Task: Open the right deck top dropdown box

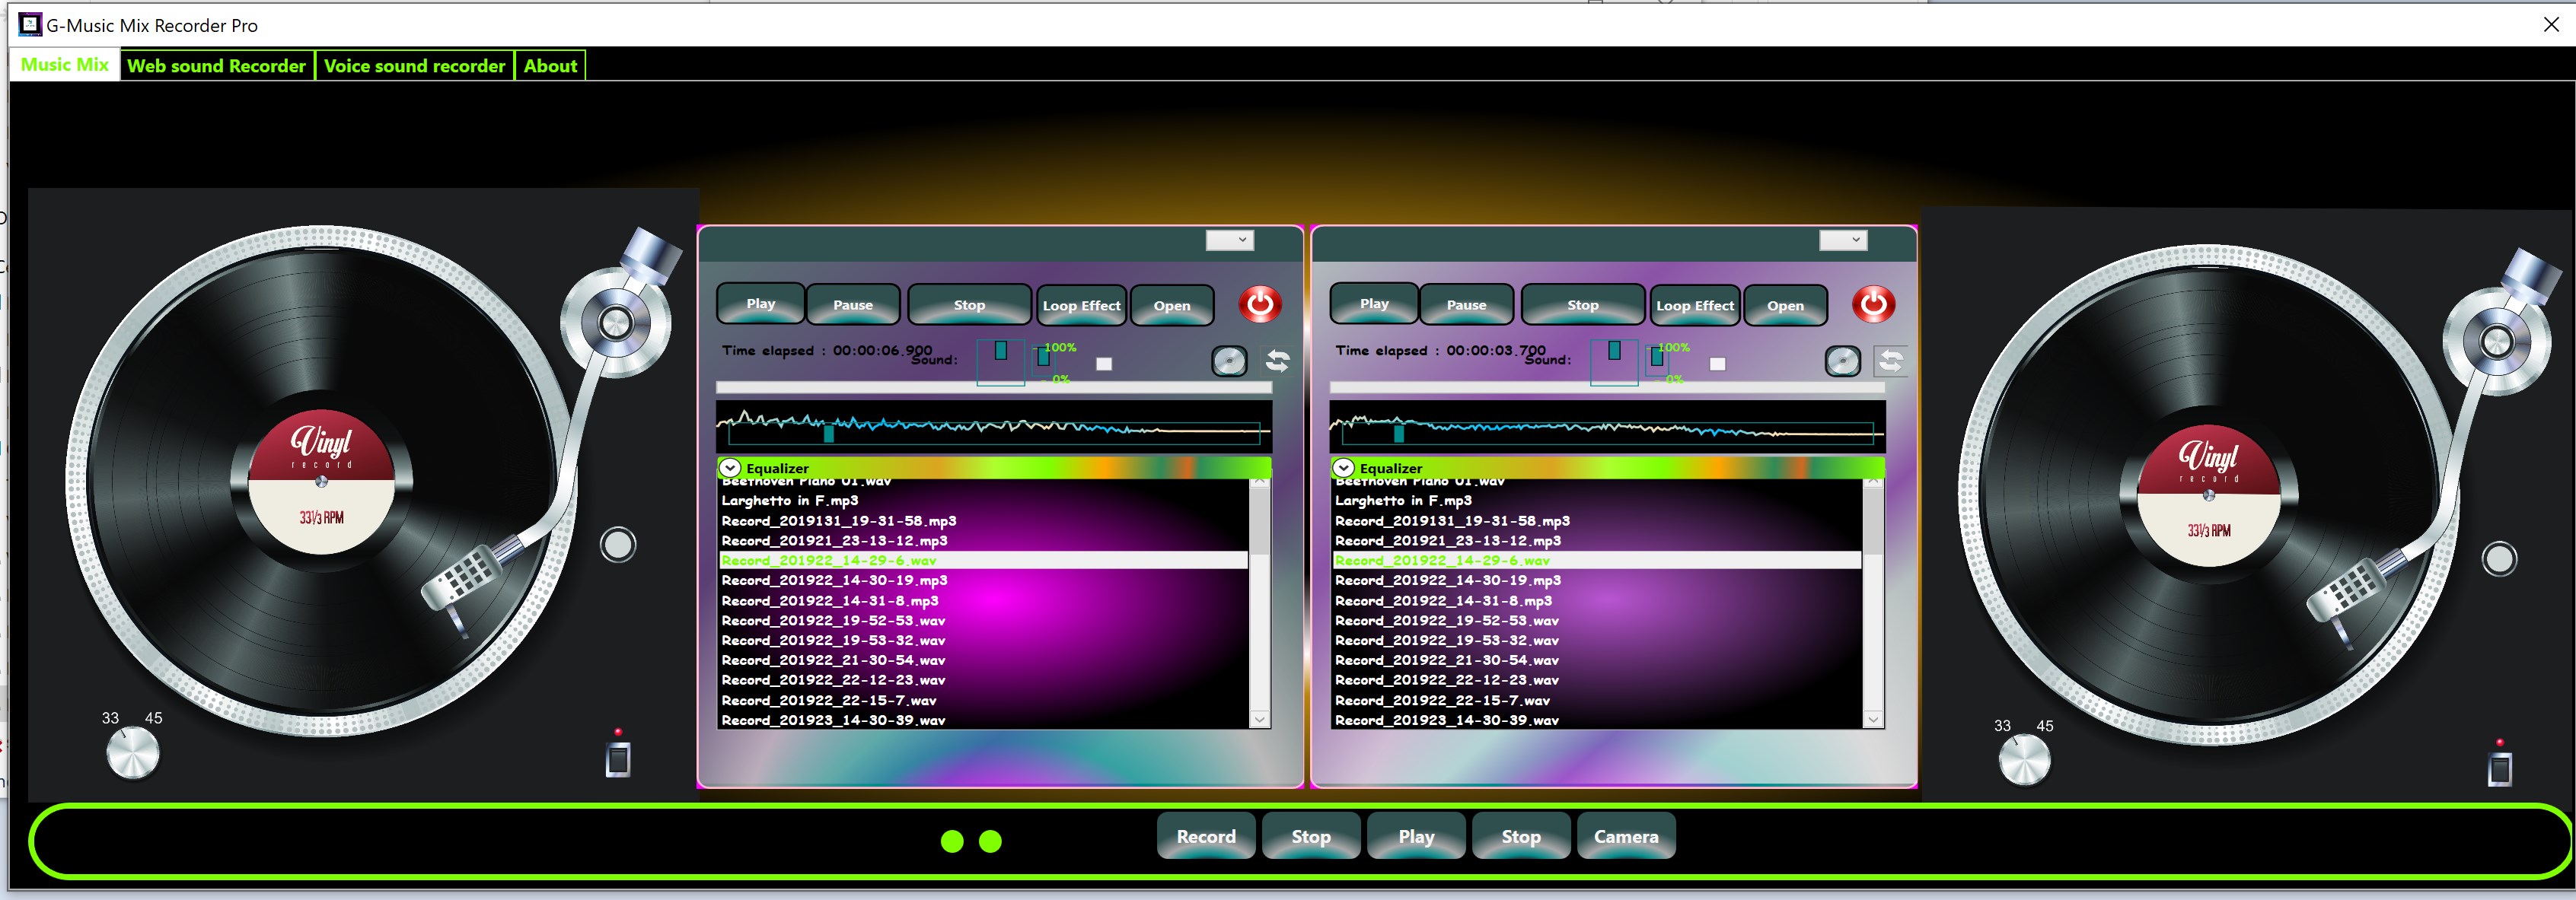Action: click(x=1842, y=240)
